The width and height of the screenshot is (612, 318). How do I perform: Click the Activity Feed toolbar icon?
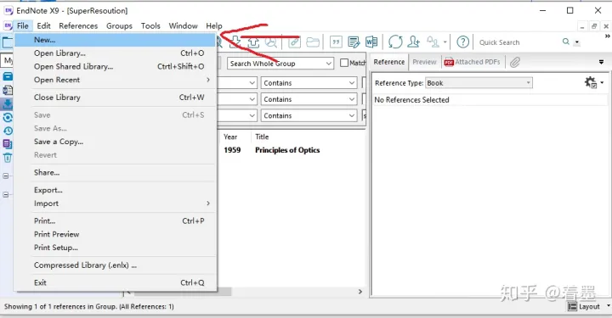433,42
